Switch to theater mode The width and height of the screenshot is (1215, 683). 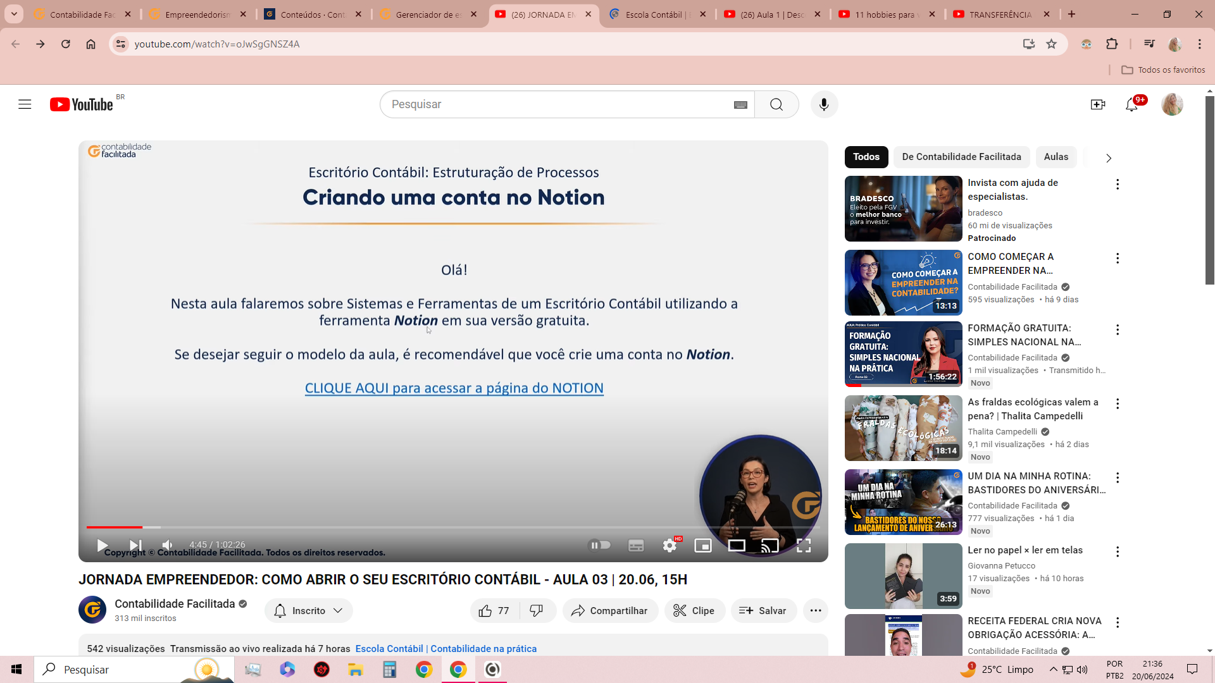(x=737, y=545)
